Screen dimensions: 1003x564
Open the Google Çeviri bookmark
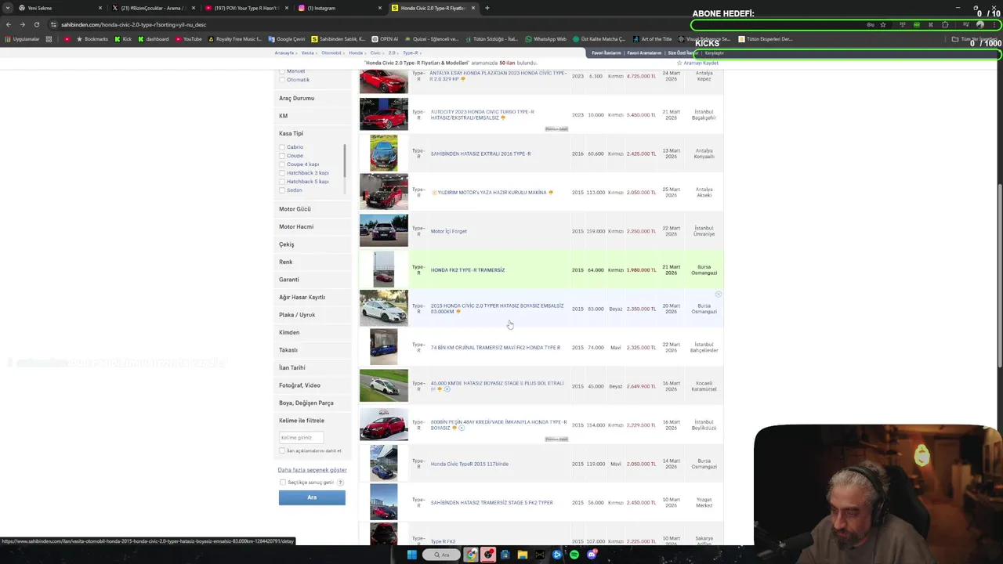[x=286, y=39]
